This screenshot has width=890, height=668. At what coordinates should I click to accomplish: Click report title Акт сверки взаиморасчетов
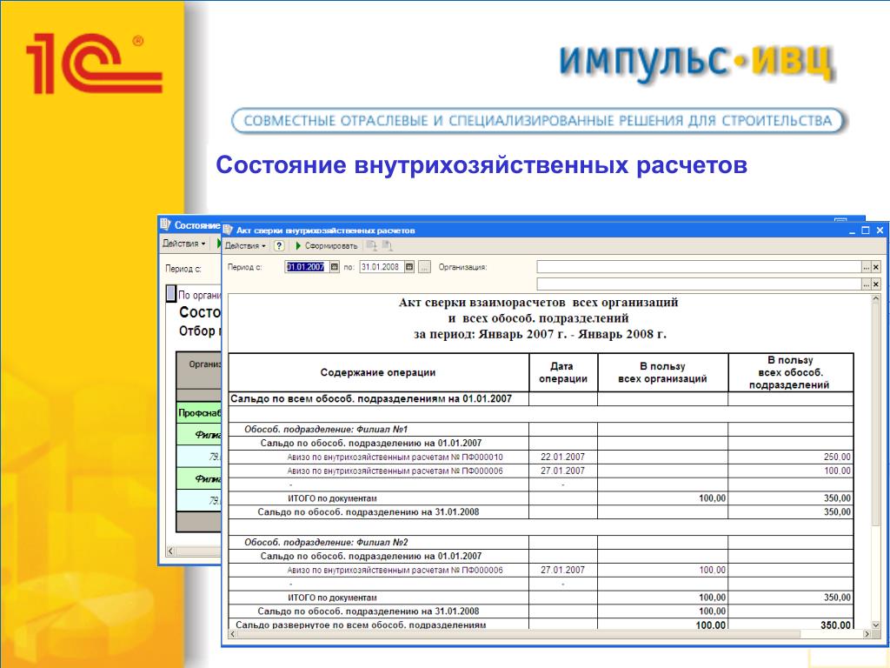(x=538, y=302)
